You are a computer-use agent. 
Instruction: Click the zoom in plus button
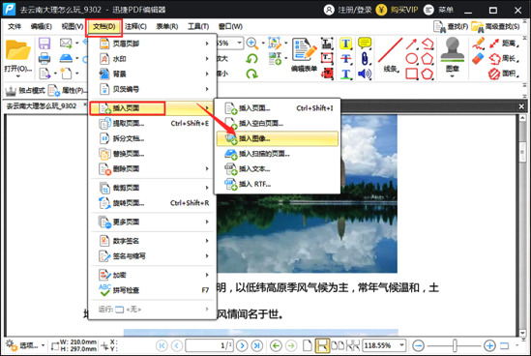(x=489, y=345)
